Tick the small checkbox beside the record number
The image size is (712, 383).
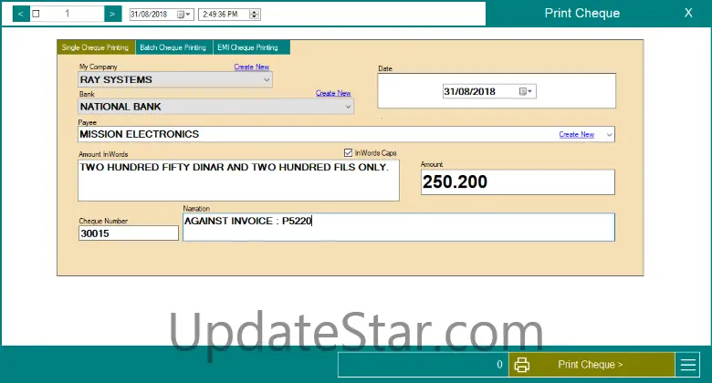click(36, 14)
